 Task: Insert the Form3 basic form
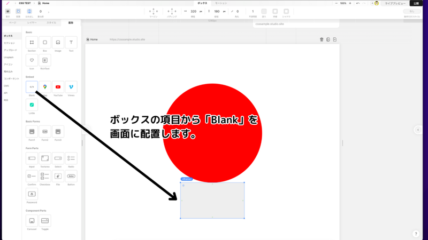pyautogui.click(x=58, y=131)
